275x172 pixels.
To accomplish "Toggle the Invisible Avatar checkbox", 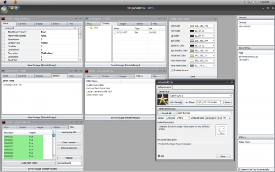I will coord(172,70).
